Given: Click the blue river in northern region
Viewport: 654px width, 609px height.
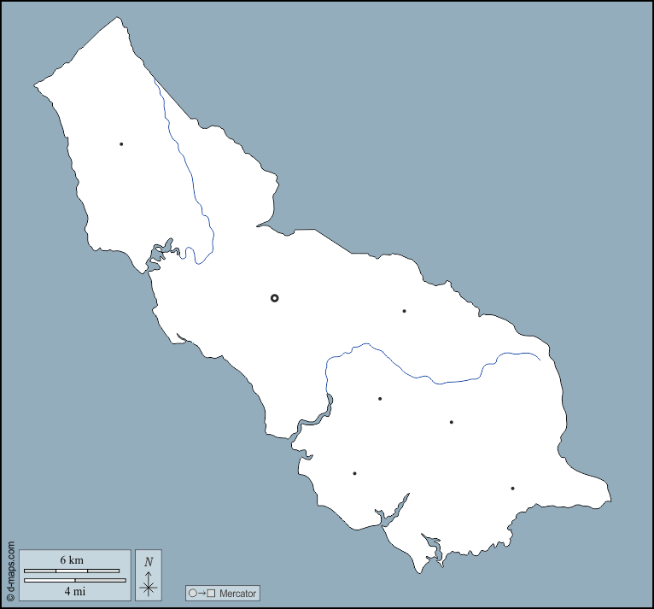Looking at the screenshot, I should (186, 162).
